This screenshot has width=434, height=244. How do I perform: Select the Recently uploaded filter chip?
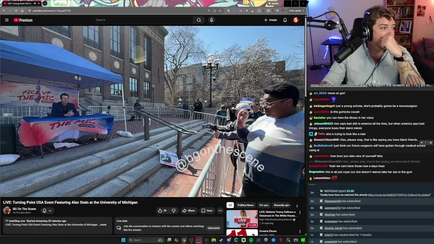click(x=282, y=205)
